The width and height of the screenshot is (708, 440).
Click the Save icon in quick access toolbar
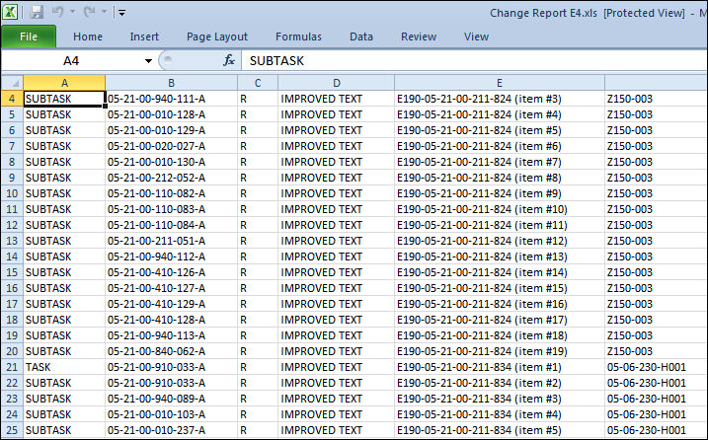(37, 12)
